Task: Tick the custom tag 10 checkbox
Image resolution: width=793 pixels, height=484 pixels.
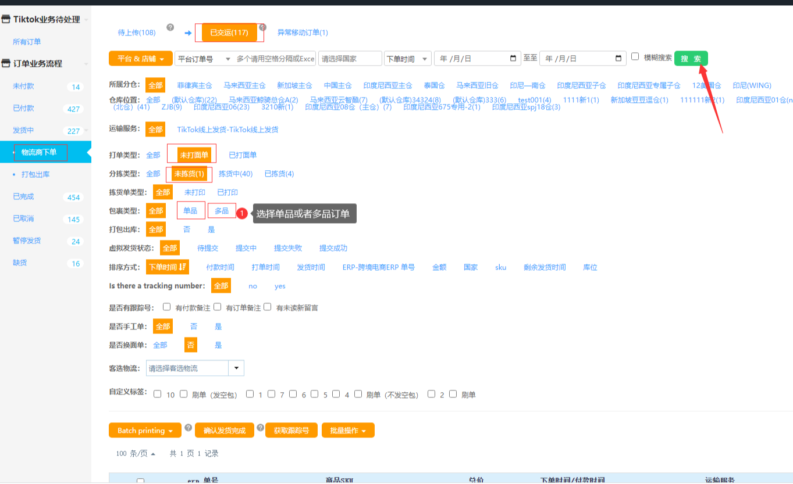Action: 158,394
